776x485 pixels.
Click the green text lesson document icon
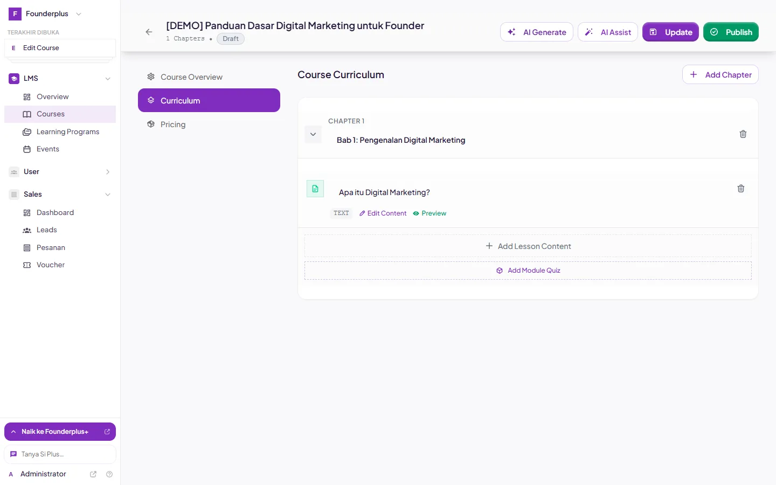tap(315, 189)
